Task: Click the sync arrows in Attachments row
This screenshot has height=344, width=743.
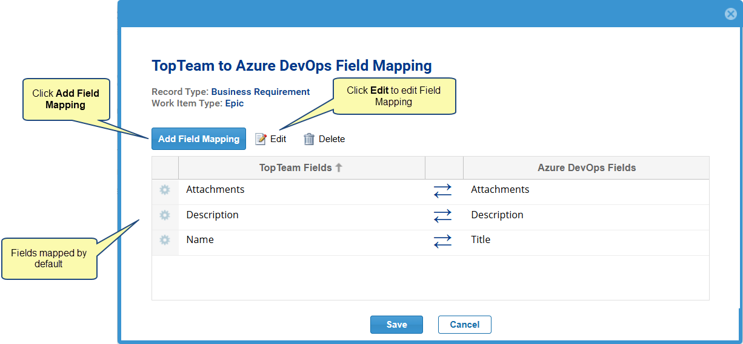Action: click(x=442, y=190)
